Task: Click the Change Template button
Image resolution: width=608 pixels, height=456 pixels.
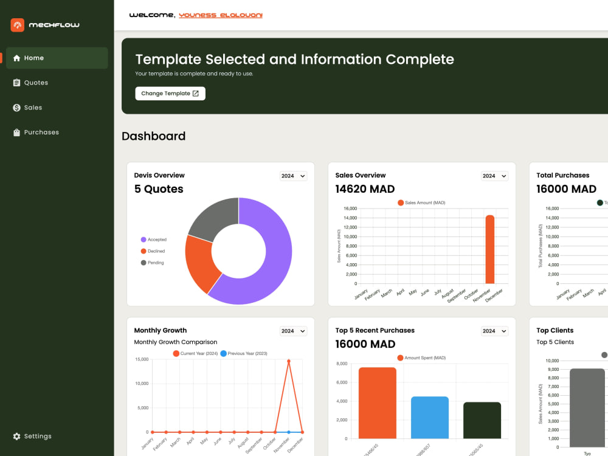Action: pos(170,94)
